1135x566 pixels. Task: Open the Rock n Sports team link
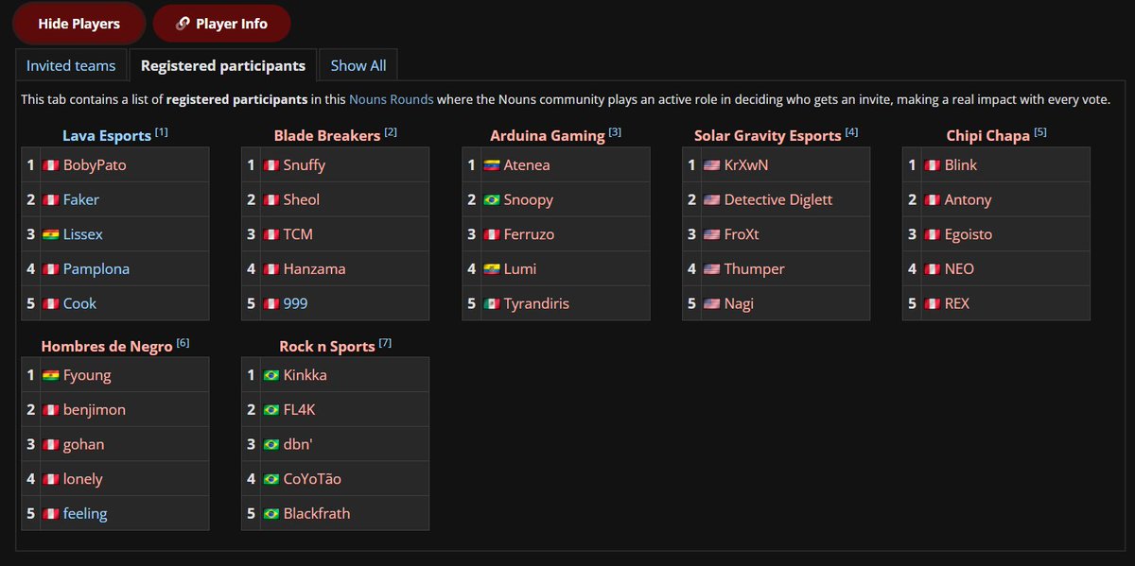(327, 346)
